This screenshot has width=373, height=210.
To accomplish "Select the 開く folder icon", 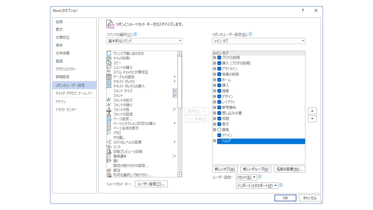I will click(109, 161).
